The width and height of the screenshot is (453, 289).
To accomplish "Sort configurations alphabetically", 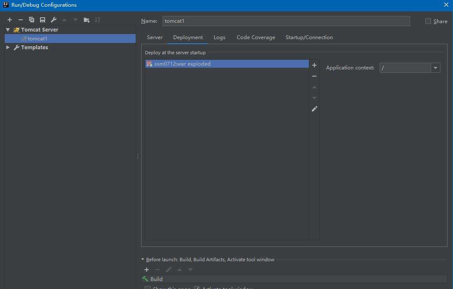I will 97,20.
